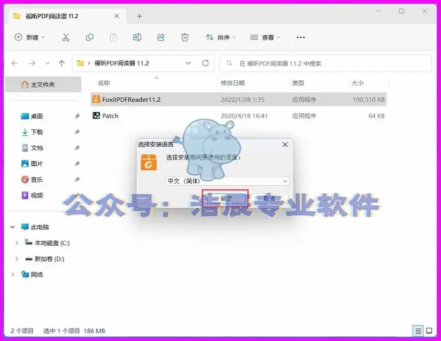This screenshot has height=341, width=441.
Task: Click the address bar path 福昕PDF阅读器 11.2
Action: 121,63
